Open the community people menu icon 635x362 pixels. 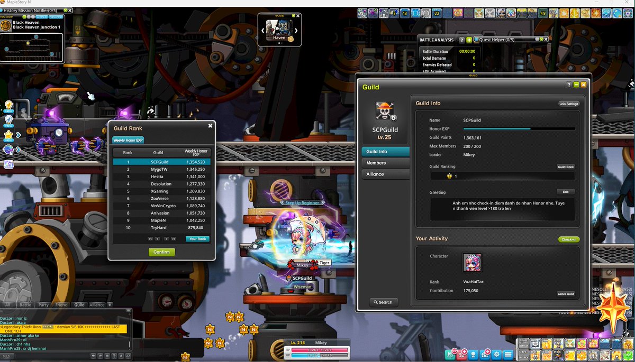(x=485, y=354)
